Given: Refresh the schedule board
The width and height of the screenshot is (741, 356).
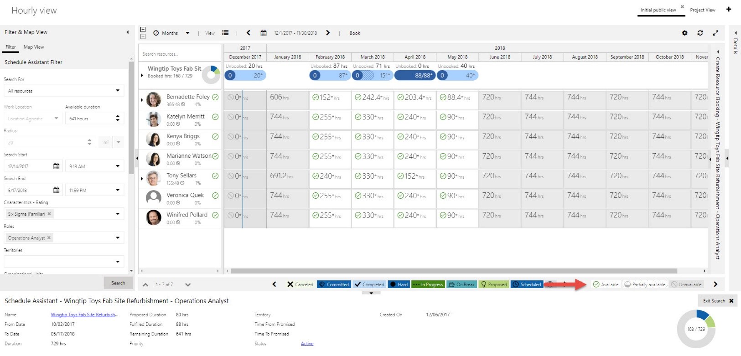Looking at the screenshot, I should [700, 33].
